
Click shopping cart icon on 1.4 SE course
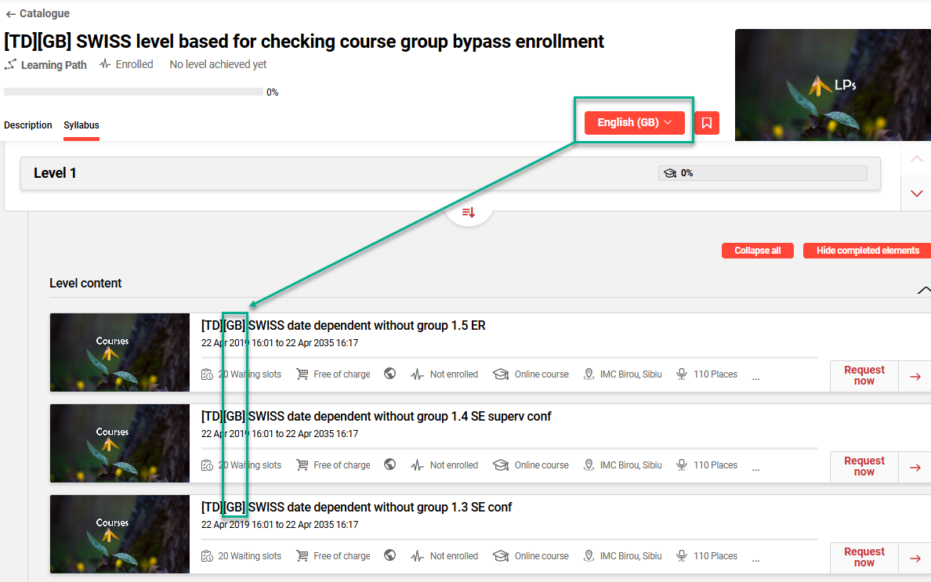pos(302,465)
